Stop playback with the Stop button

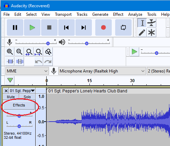click(49, 27)
